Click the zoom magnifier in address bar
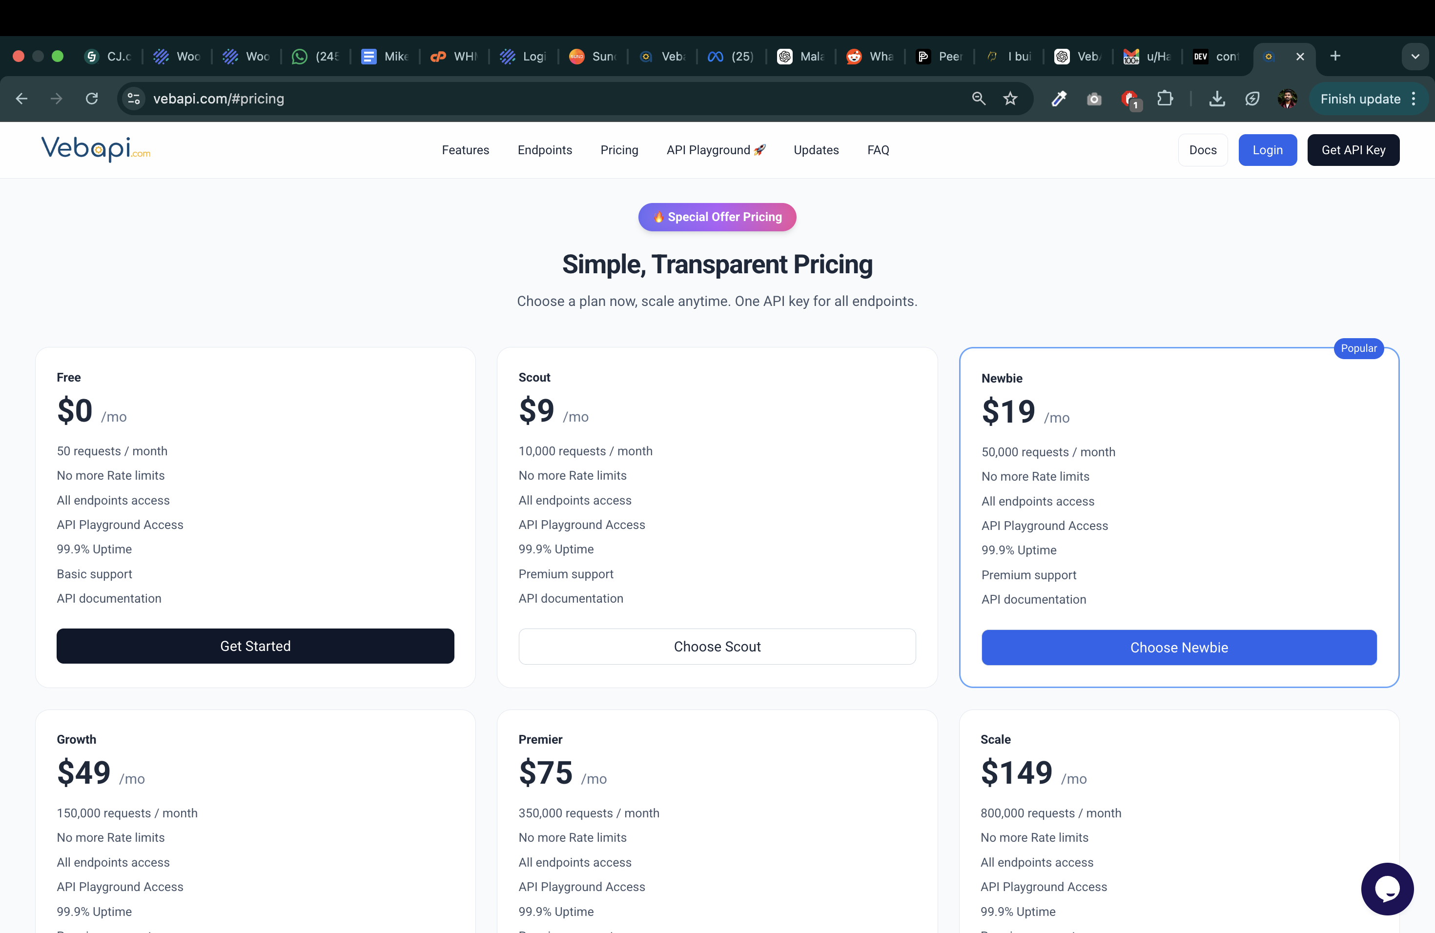Image resolution: width=1435 pixels, height=933 pixels. pyautogui.click(x=979, y=99)
